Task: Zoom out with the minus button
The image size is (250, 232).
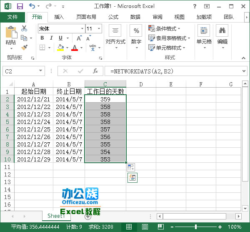Action: [172, 227]
